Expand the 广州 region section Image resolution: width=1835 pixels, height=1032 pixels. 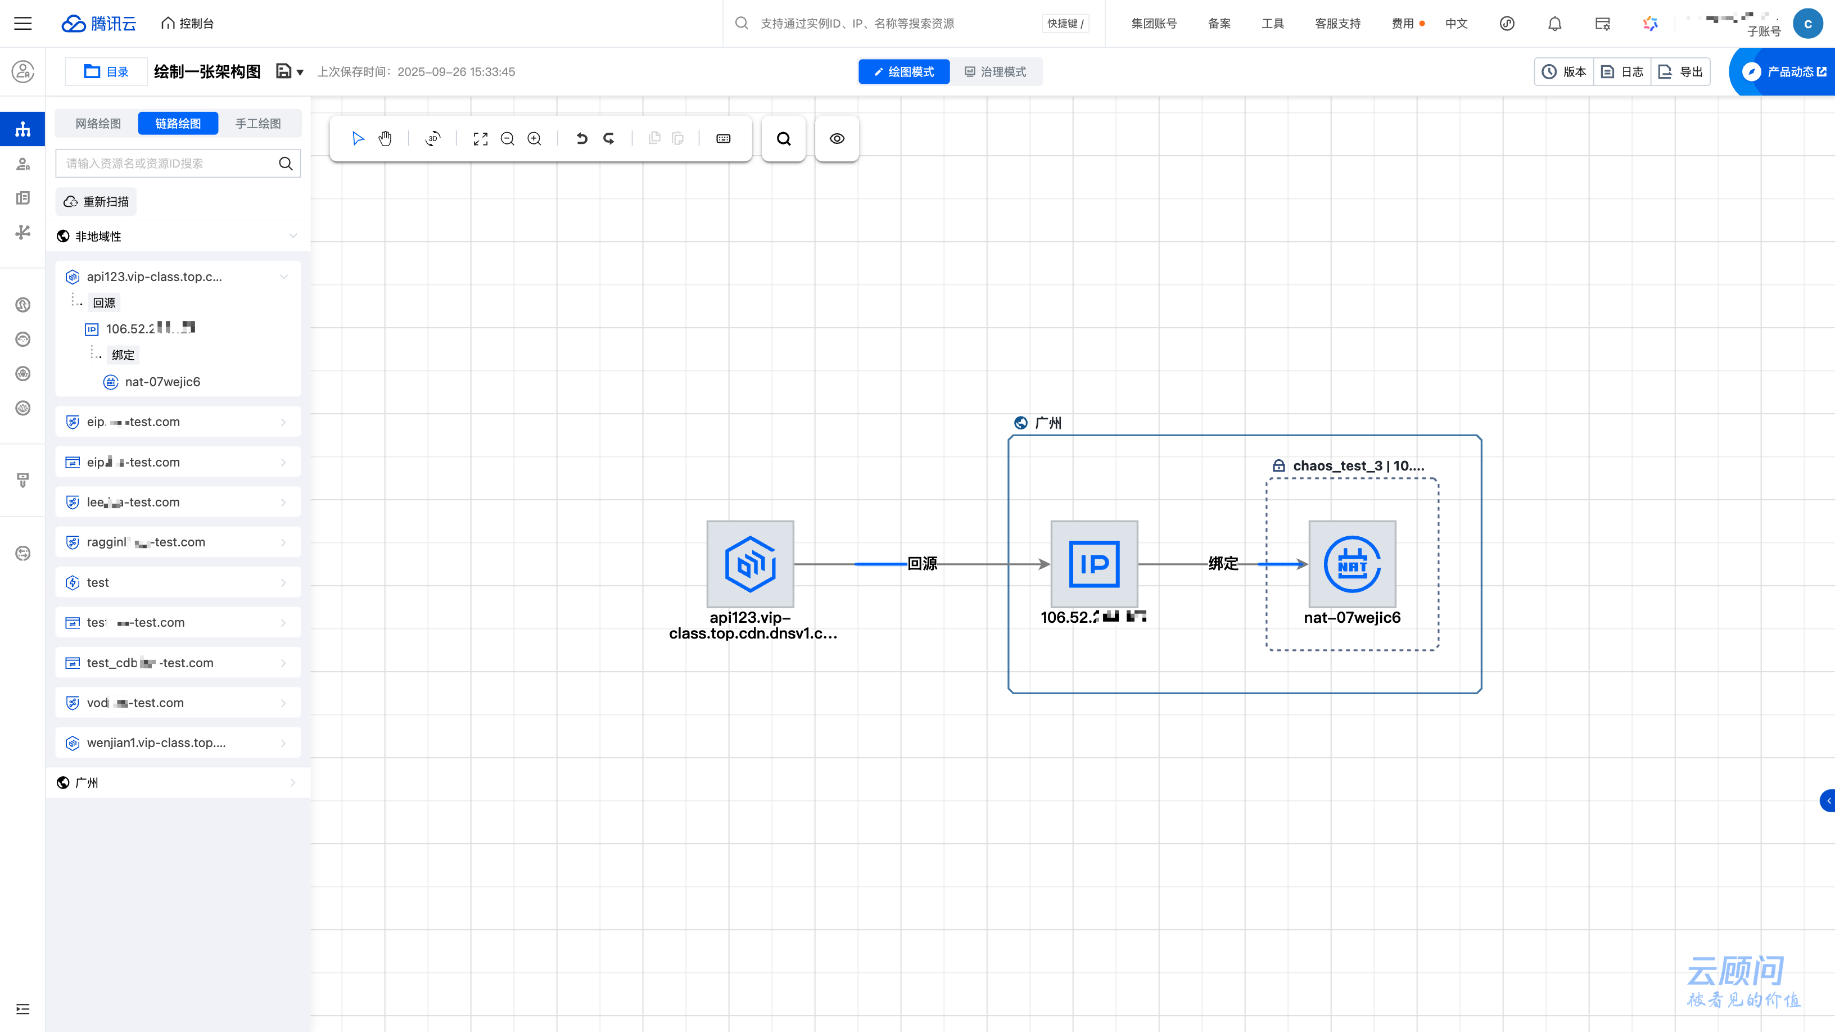click(293, 783)
